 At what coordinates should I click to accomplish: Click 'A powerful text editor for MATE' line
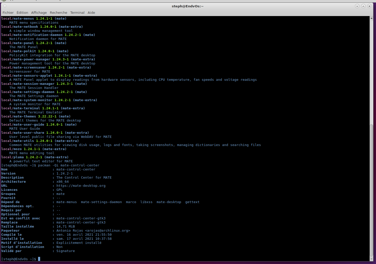click(41, 161)
